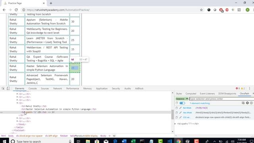Go back using browser back arrow

4,10
